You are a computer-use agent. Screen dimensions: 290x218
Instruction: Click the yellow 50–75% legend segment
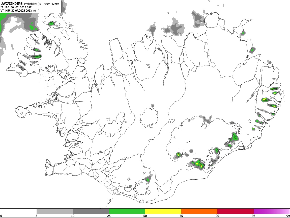163,211
